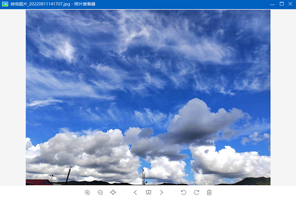
Task: Minimize the photo viewer window
Action: tap(272, 4)
